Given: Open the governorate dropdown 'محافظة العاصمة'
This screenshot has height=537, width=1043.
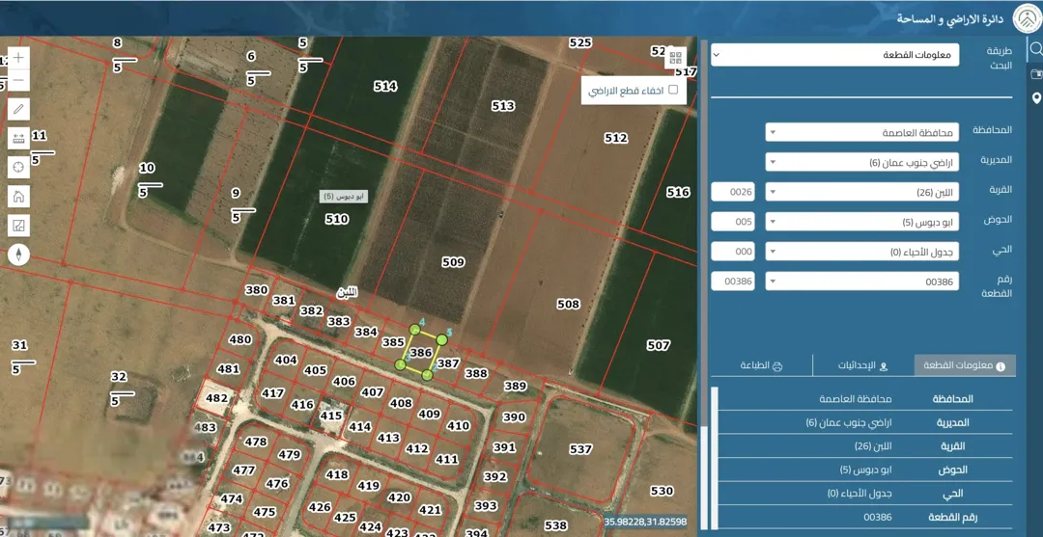Looking at the screenshot, I should click(862, 132).
